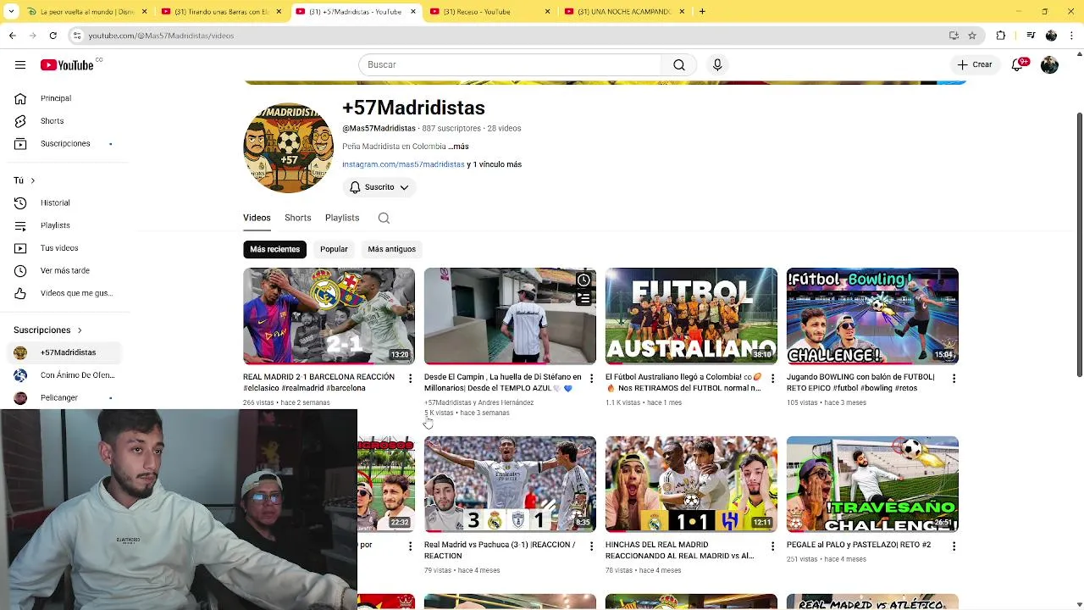Click the @Mas57Madridistas channel handle
This screenshot has height=610, width=1084.
(379, 129)
